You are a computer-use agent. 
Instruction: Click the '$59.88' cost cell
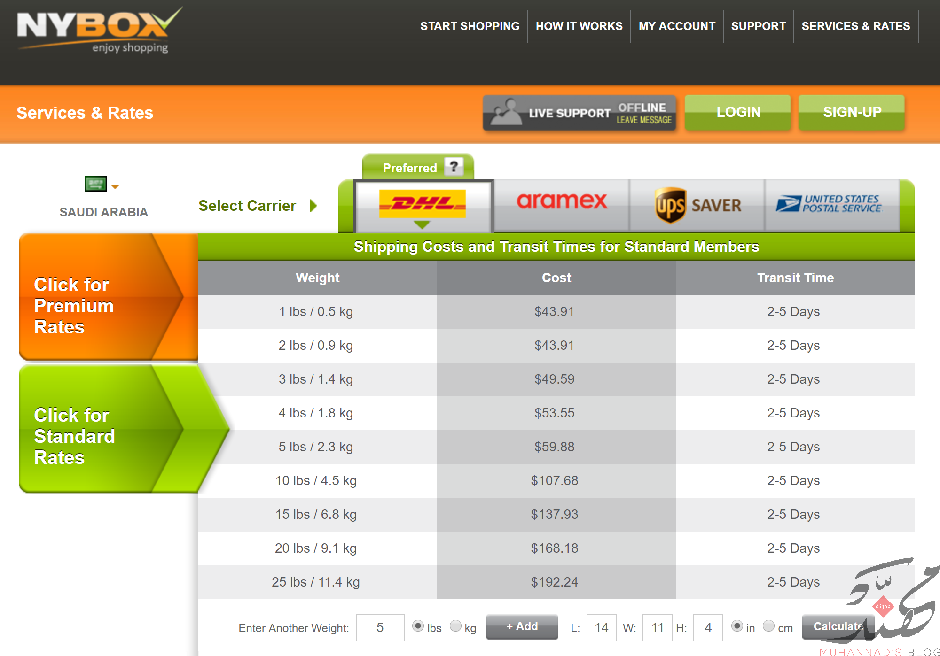[556, 447]
